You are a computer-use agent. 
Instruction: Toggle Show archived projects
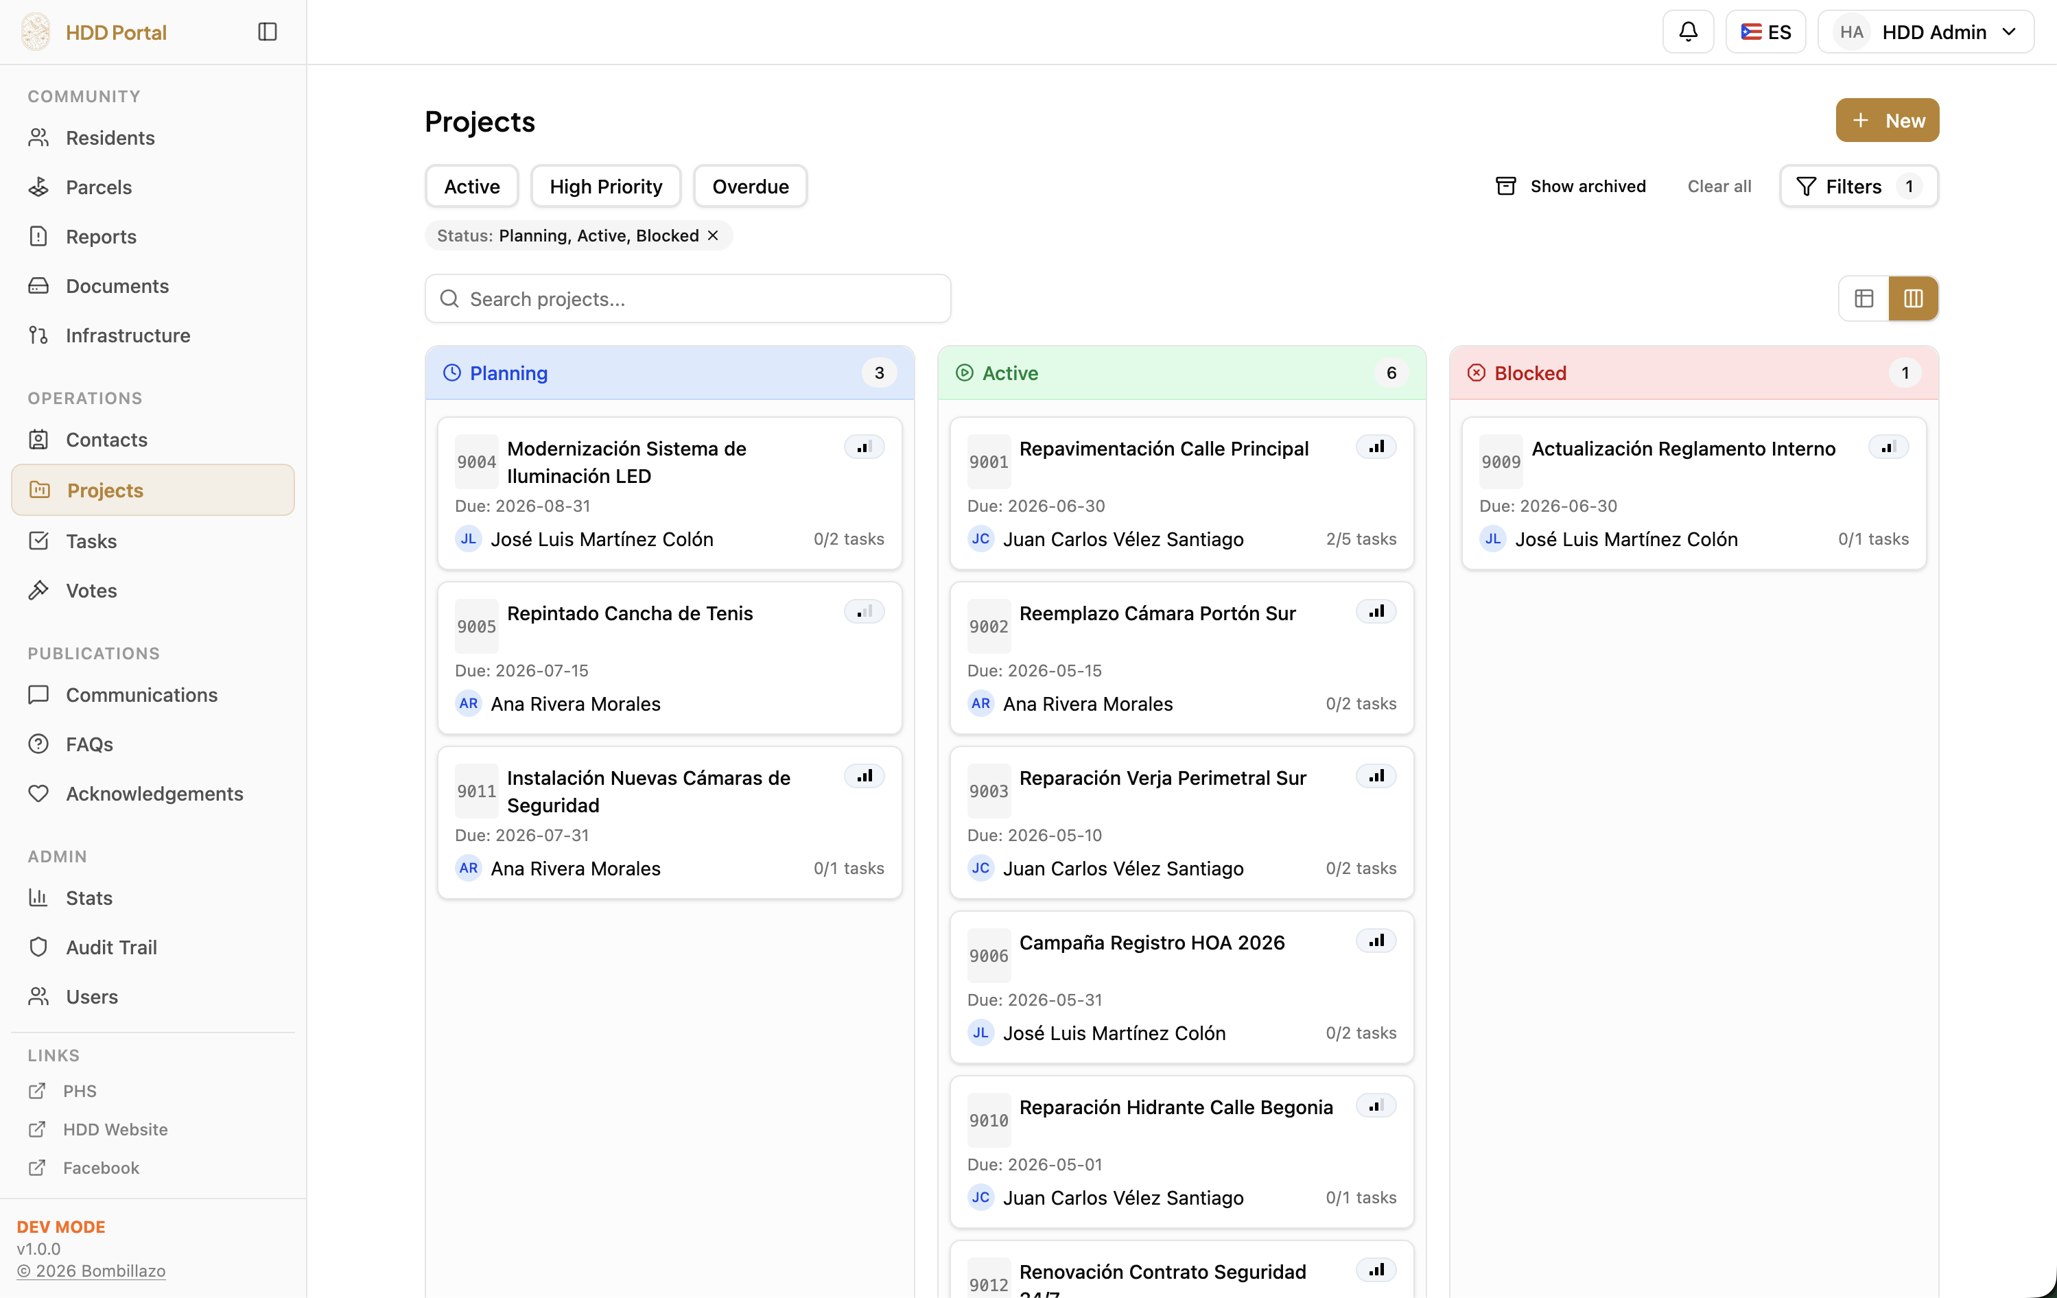tap(1570, 186)
